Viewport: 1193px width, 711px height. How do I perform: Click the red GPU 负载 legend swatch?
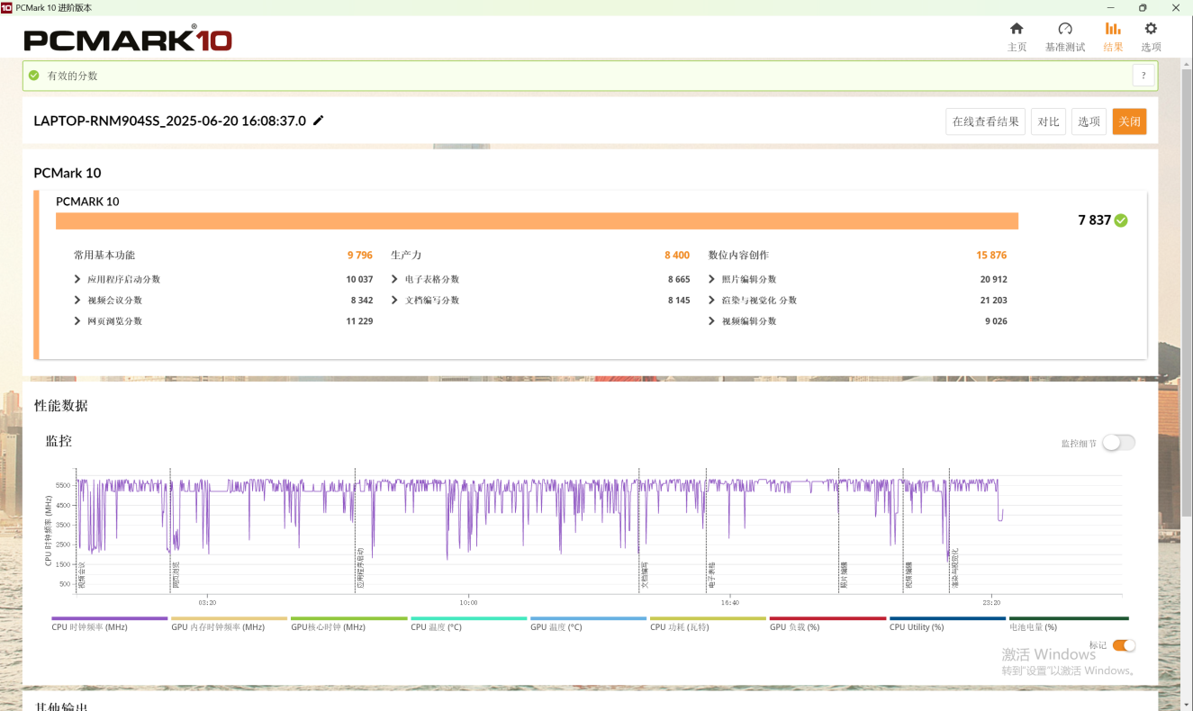click(x=827, y=618)
